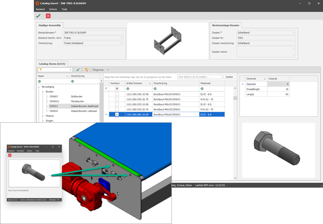Open the Bestand menu

click(x=40, y=9)
